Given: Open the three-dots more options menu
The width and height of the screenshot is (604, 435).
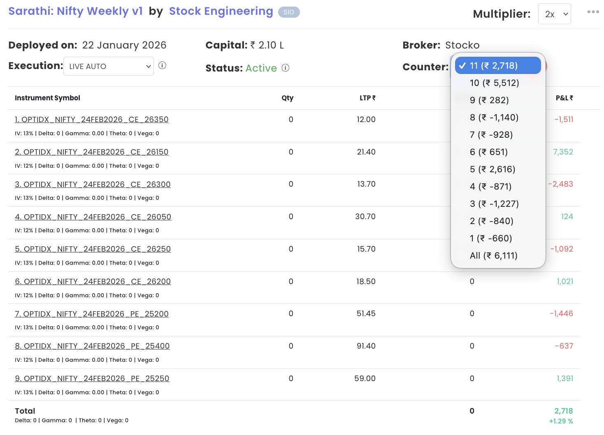Looking at the screenshot, I should coord(593,12).
